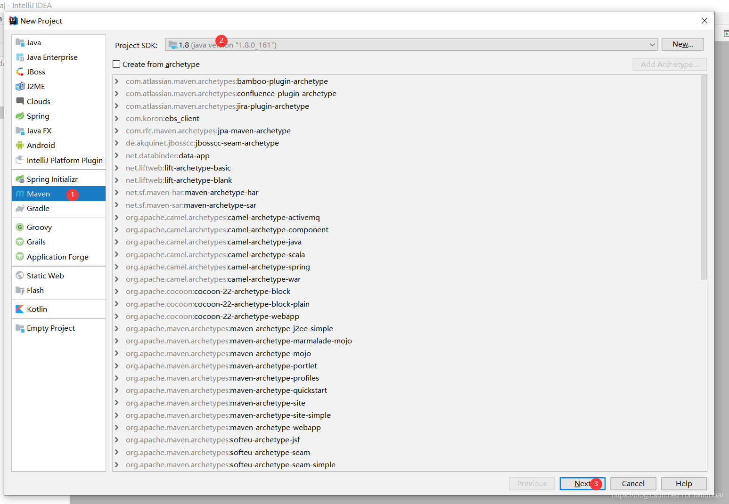Click the Flash icon
Viewport: 729px width, 504px height.
pos(20,290)
